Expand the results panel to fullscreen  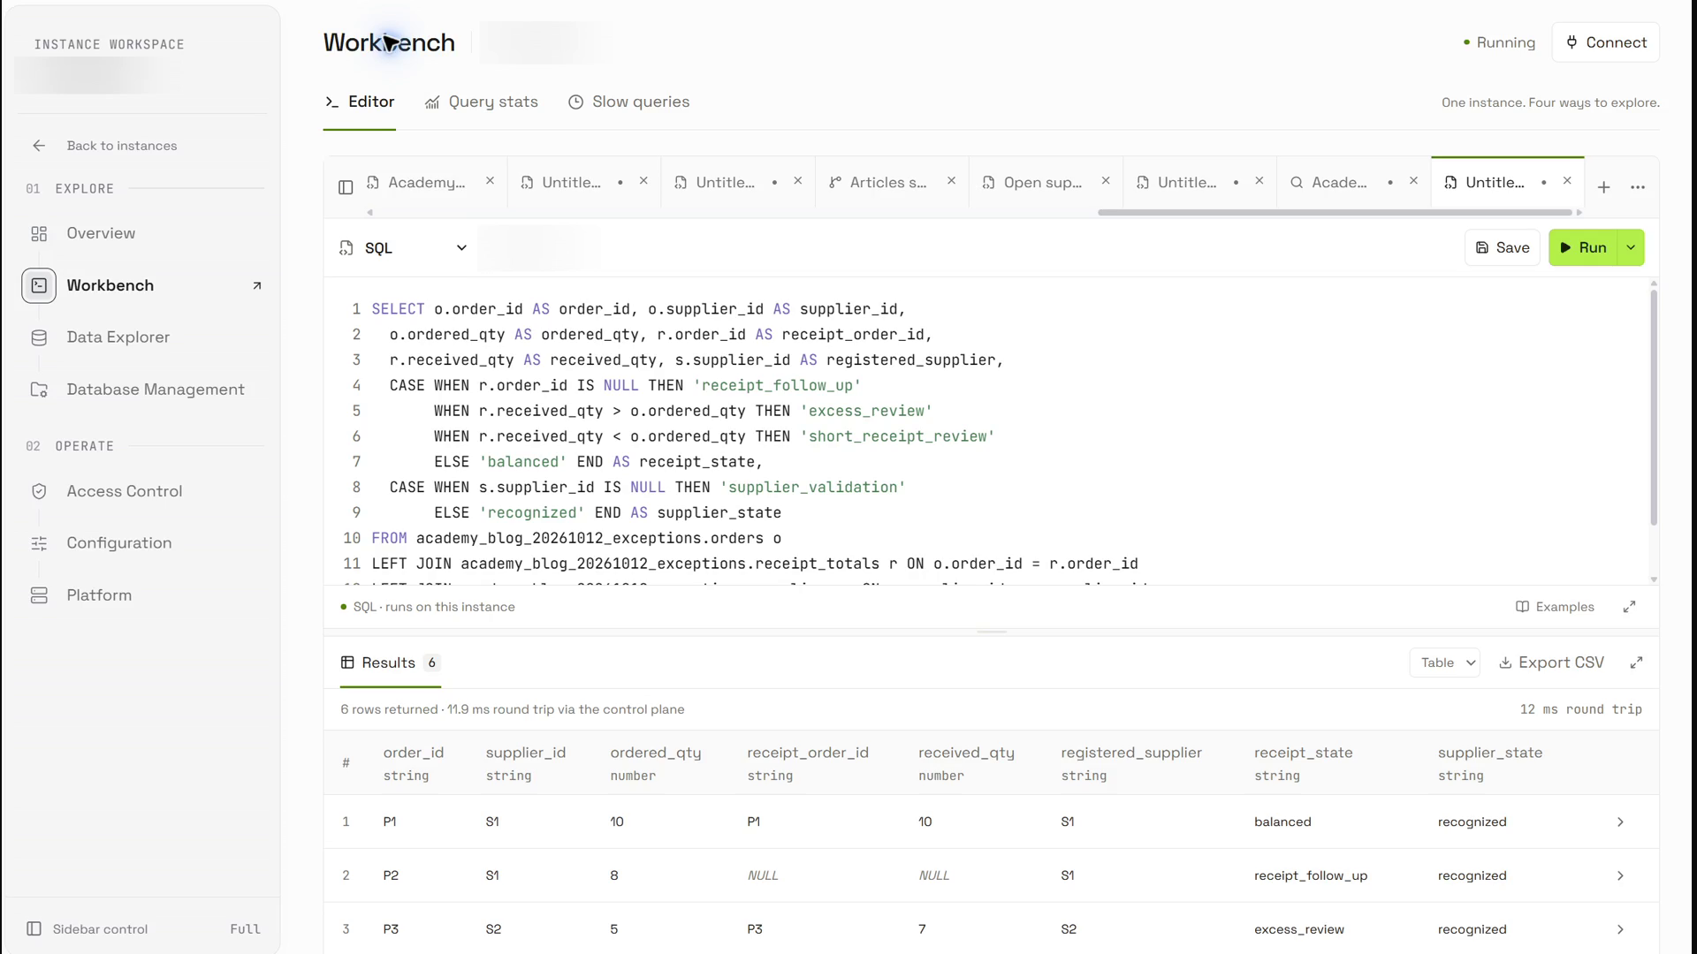pyautogui.click(x=1636, y=662)
